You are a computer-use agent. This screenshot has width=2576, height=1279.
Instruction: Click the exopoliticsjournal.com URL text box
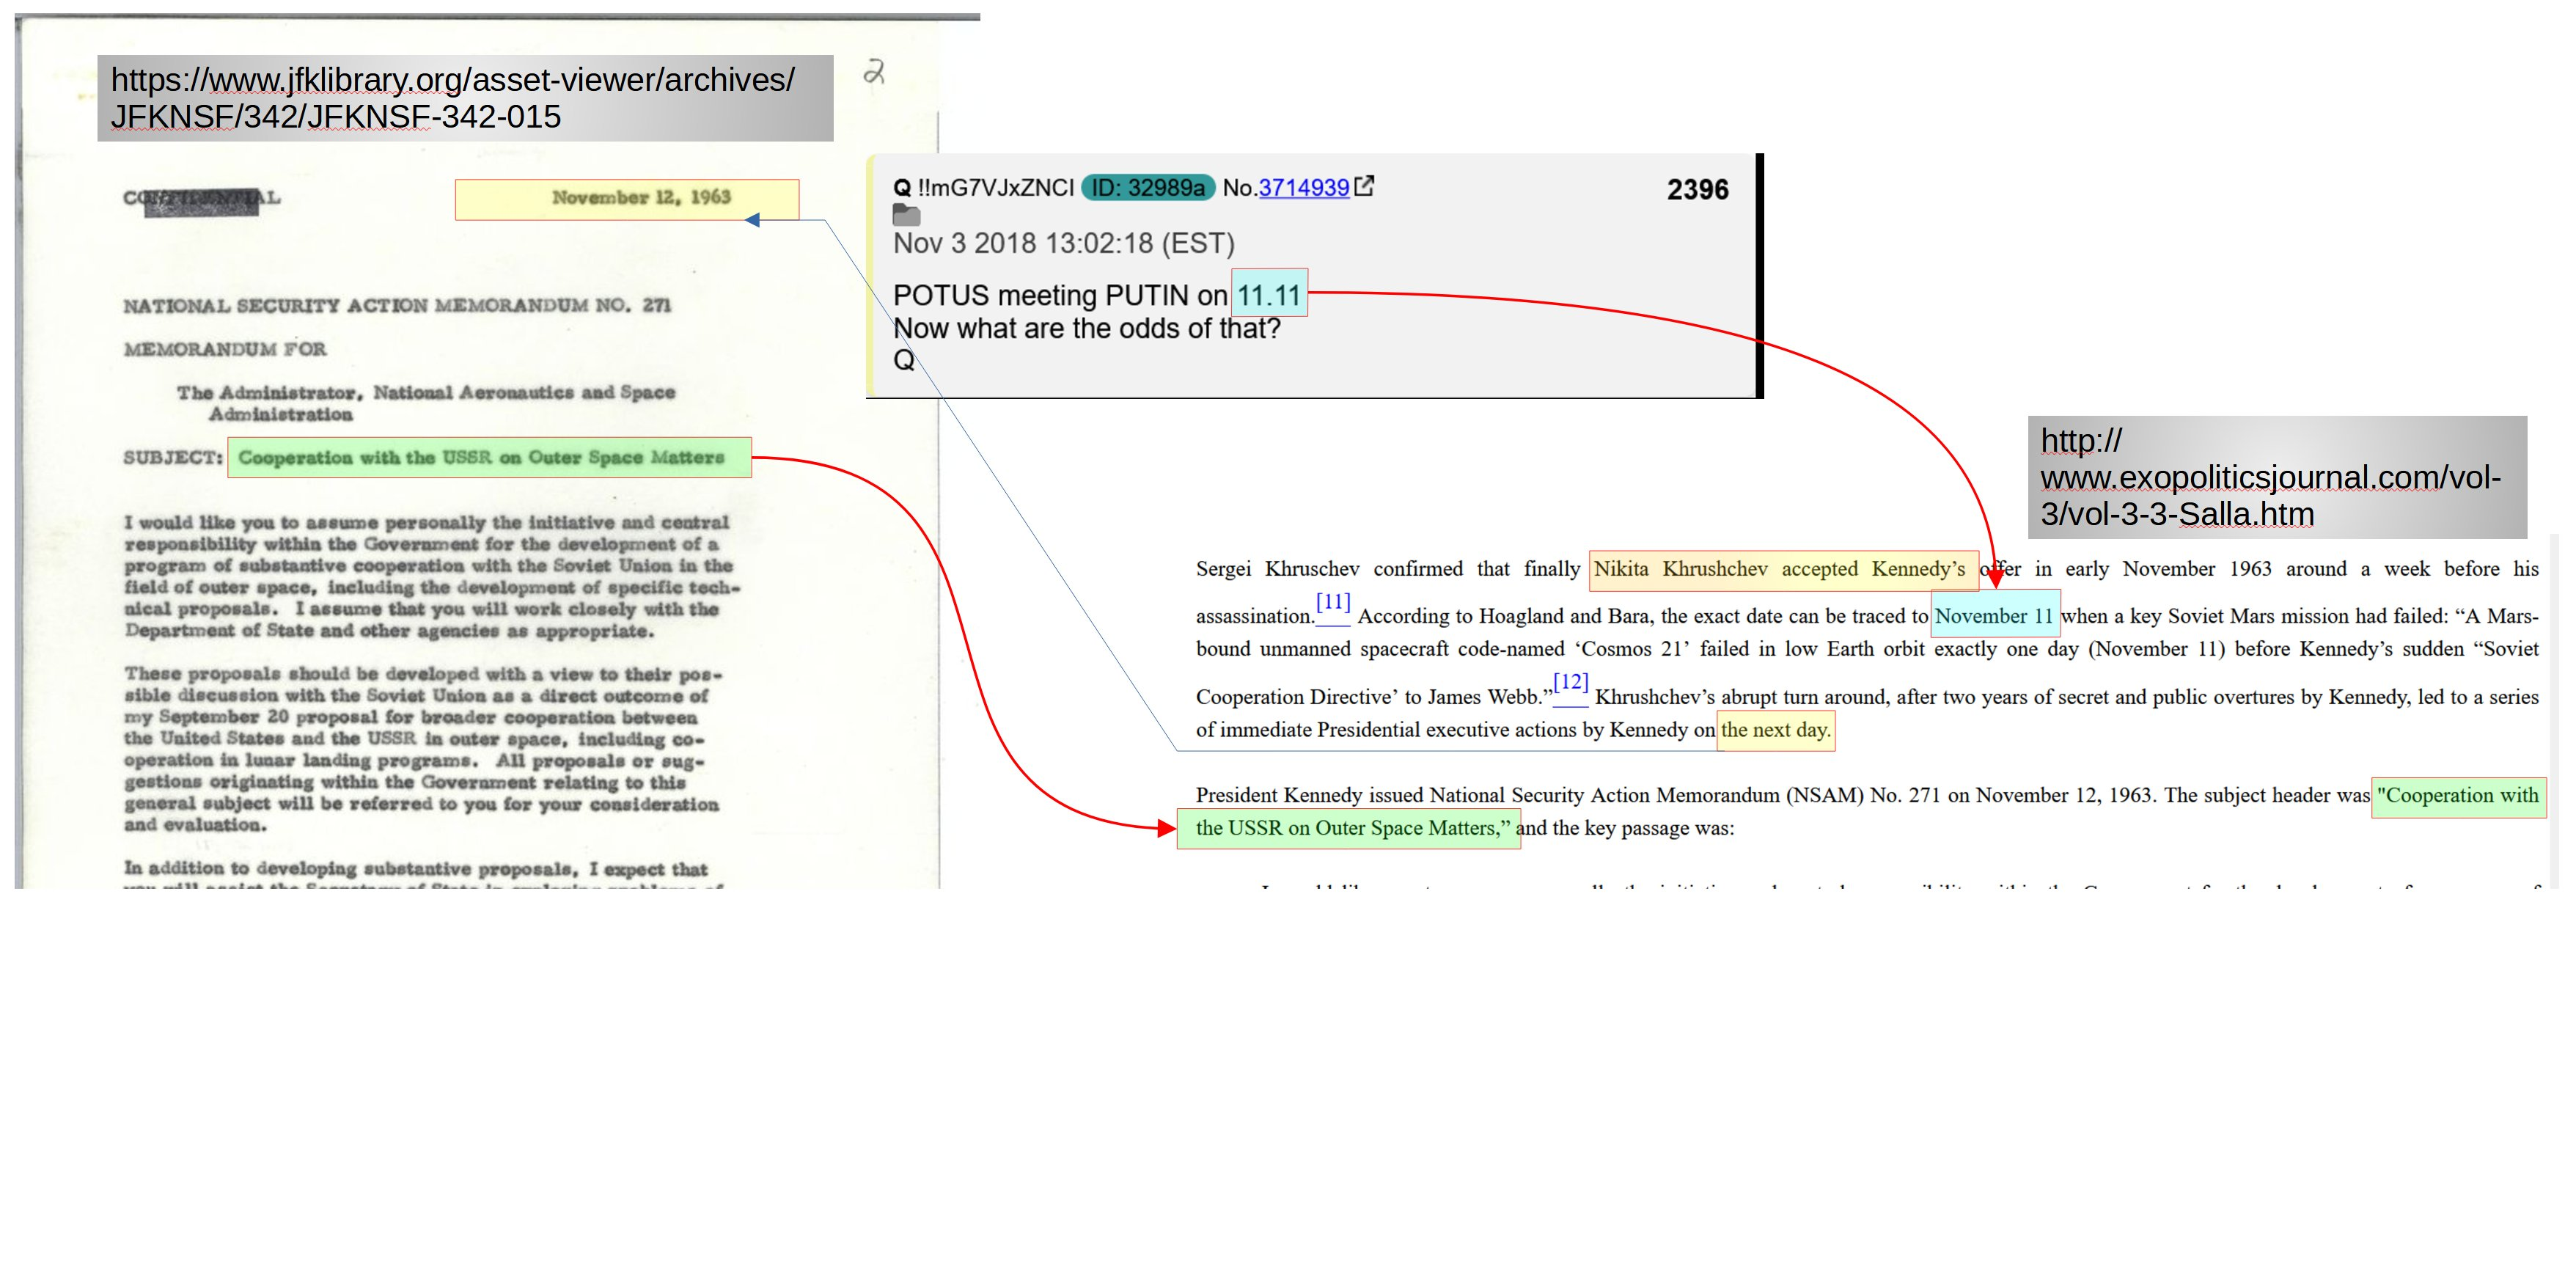(2277, 477)
